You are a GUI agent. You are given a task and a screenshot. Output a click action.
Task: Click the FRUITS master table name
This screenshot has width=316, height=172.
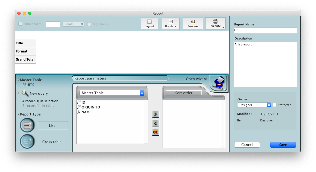coord(28,85)
